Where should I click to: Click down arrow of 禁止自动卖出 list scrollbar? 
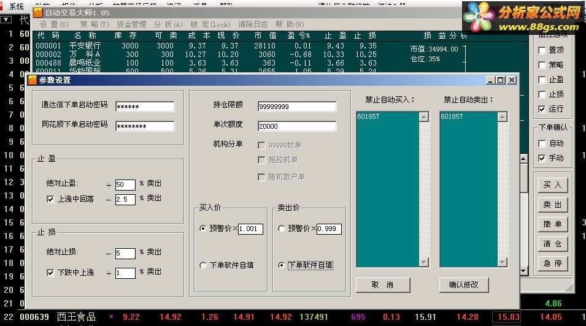(503, 262)
